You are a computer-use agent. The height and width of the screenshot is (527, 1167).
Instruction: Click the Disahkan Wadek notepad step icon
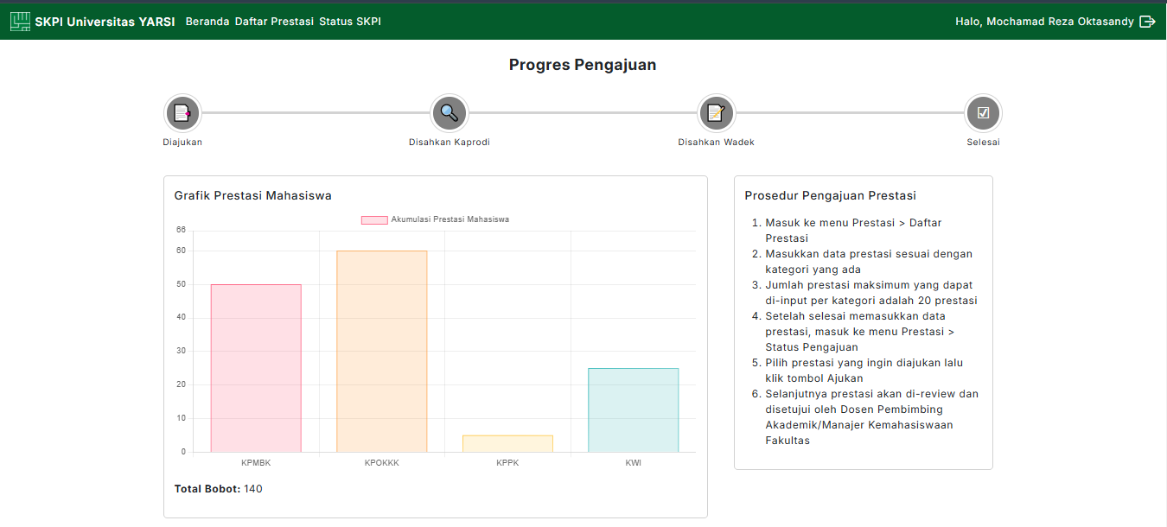716,112
